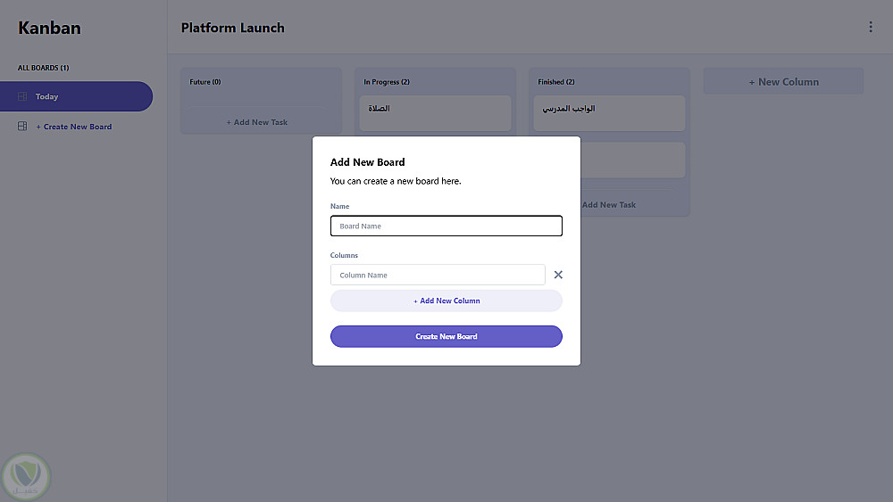Remove the column with the X icon
The height and width of the screenshot is (502, 893).
[x=558, y=275]
